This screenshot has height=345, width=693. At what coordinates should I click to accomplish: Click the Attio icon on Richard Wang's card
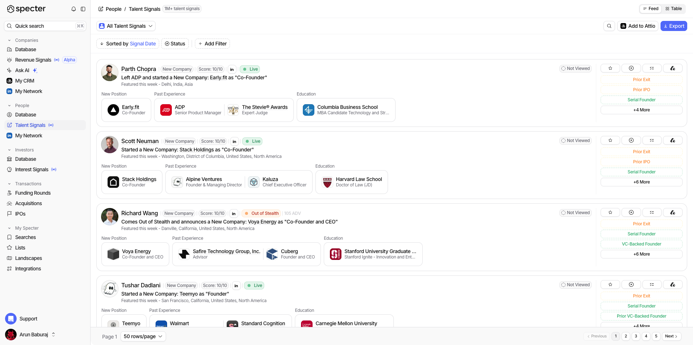672,212
